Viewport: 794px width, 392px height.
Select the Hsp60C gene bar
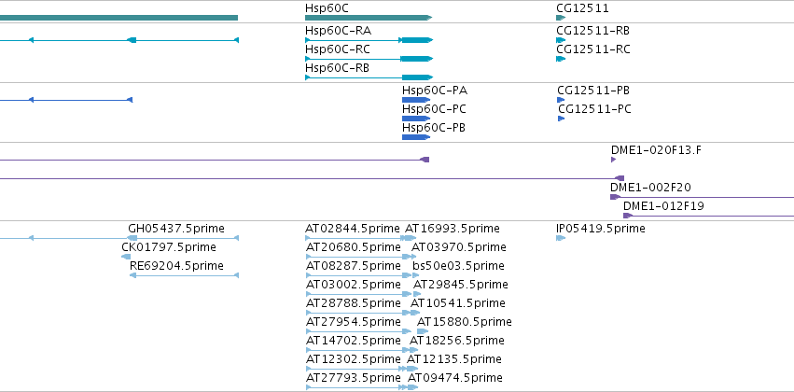point(369,18)
